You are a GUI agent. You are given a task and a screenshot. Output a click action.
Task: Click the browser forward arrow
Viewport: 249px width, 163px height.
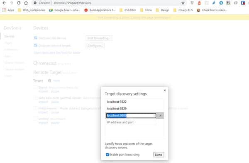[12, 3]
